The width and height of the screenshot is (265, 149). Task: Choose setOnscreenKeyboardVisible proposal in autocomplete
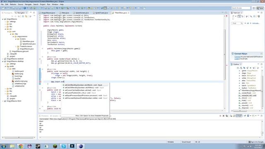click(85, 98)
